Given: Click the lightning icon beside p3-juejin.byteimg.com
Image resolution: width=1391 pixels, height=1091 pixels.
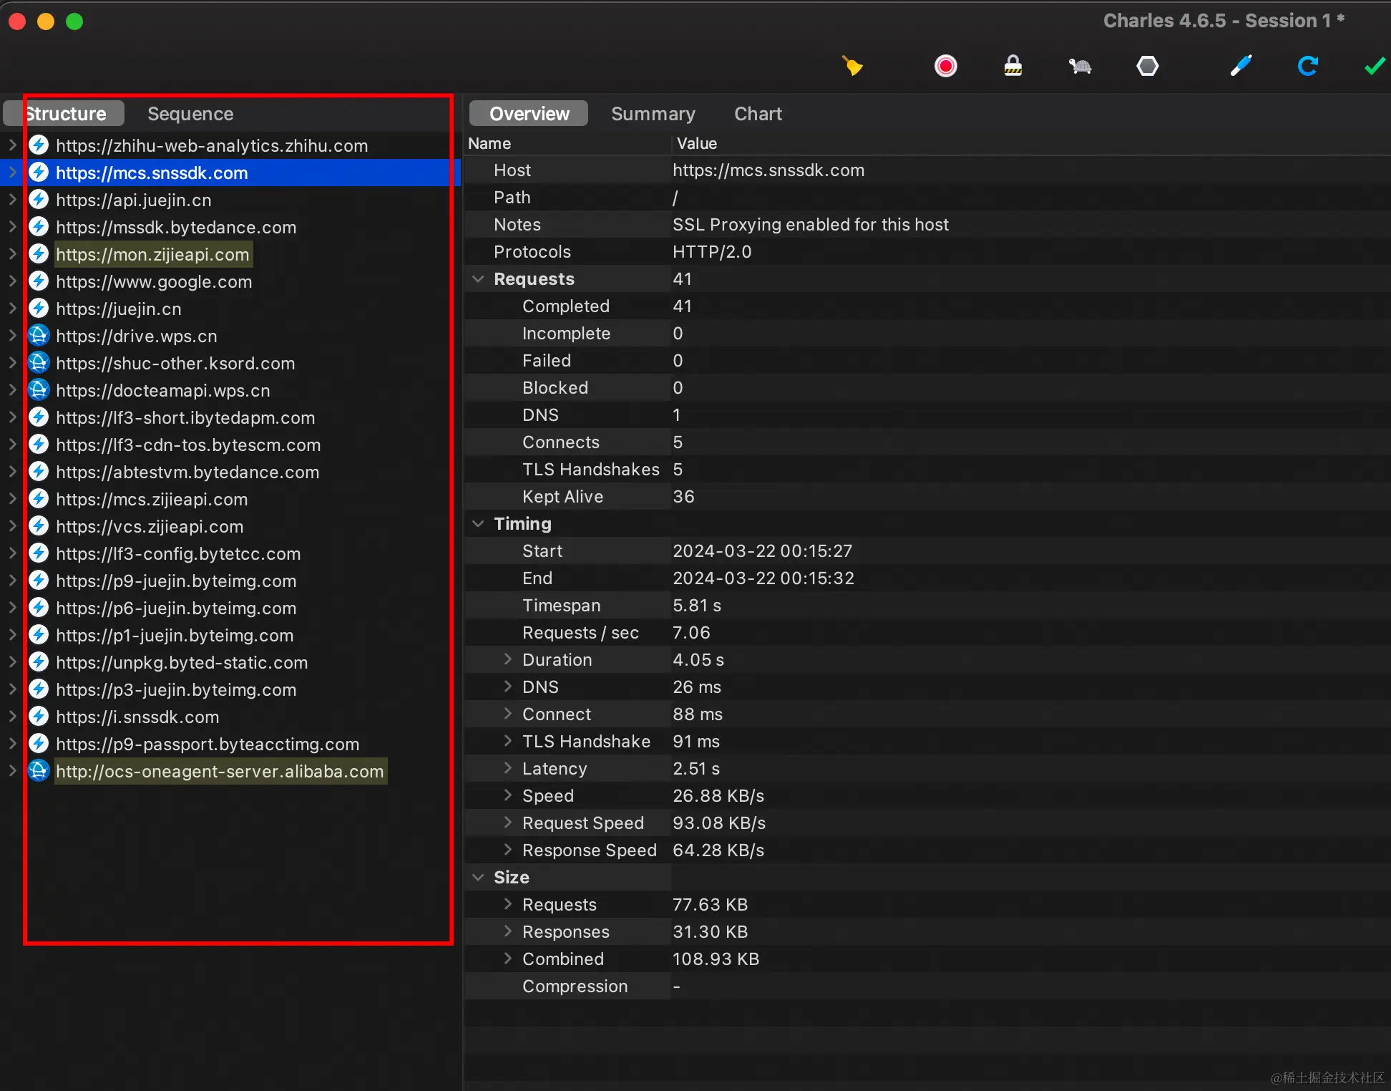Looking at the screenshot, I should click(39, 689).
